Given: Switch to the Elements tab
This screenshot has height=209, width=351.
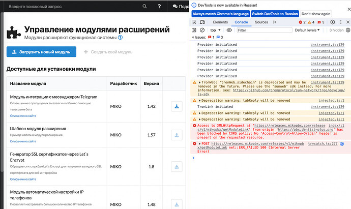Looking at the screenshot, I should point(220,22).
